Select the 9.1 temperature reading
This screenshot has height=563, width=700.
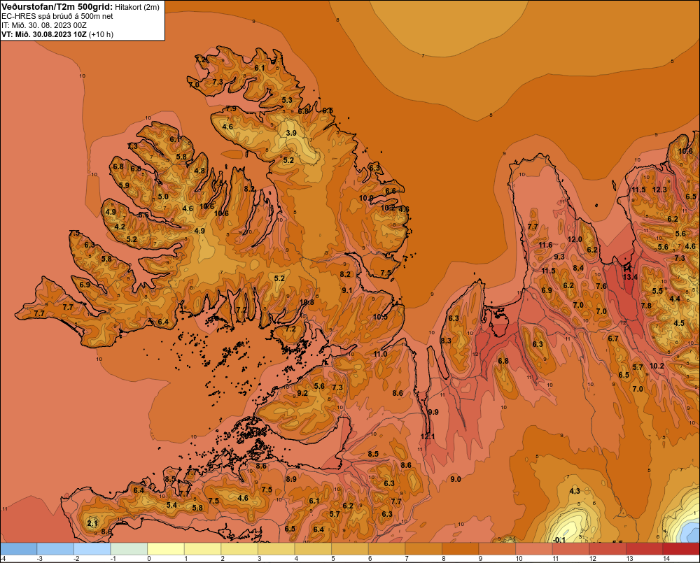(347, 290)
